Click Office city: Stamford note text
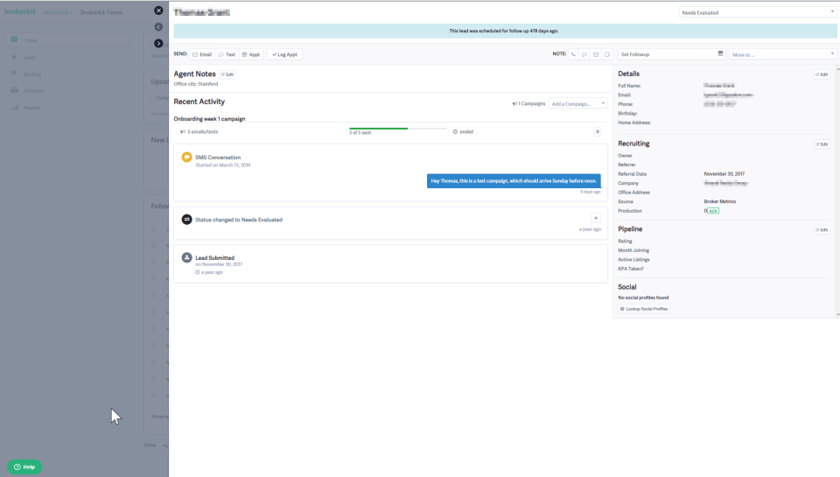 coord(195,84)
